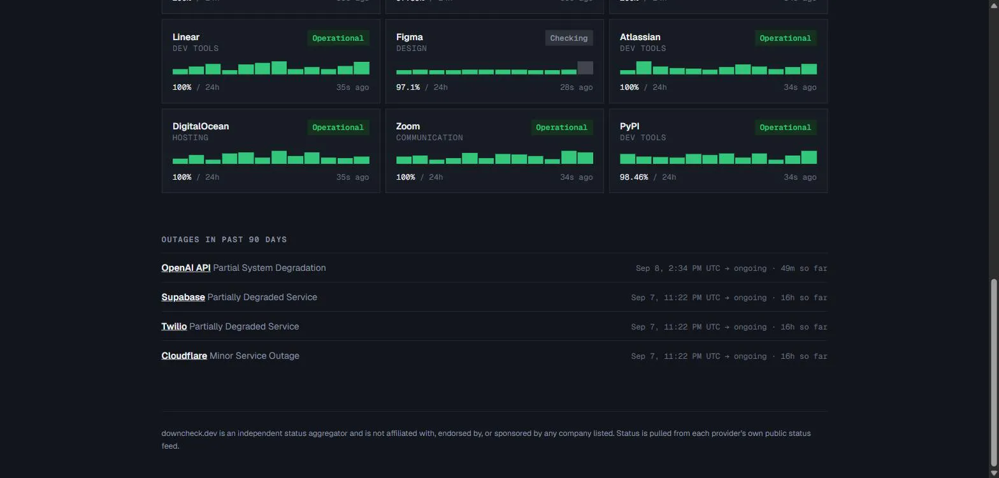
Task: Click Linear's 100% / 24h uptime value
Action: pyautogui.click(x=196, y=87)
